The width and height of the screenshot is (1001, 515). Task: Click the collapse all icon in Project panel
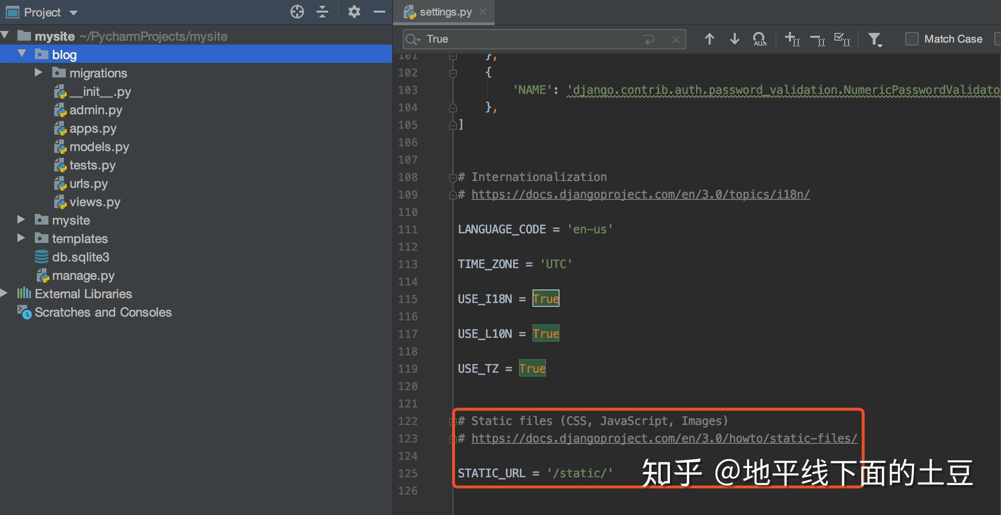pos(322,12)
